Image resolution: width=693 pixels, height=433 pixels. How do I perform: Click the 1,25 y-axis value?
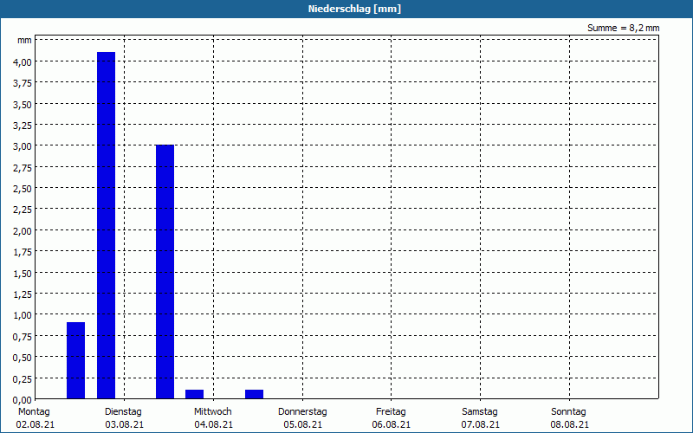(23, 294)
